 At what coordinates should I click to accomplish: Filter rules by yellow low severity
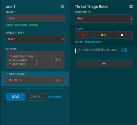(x=123, y=35)
